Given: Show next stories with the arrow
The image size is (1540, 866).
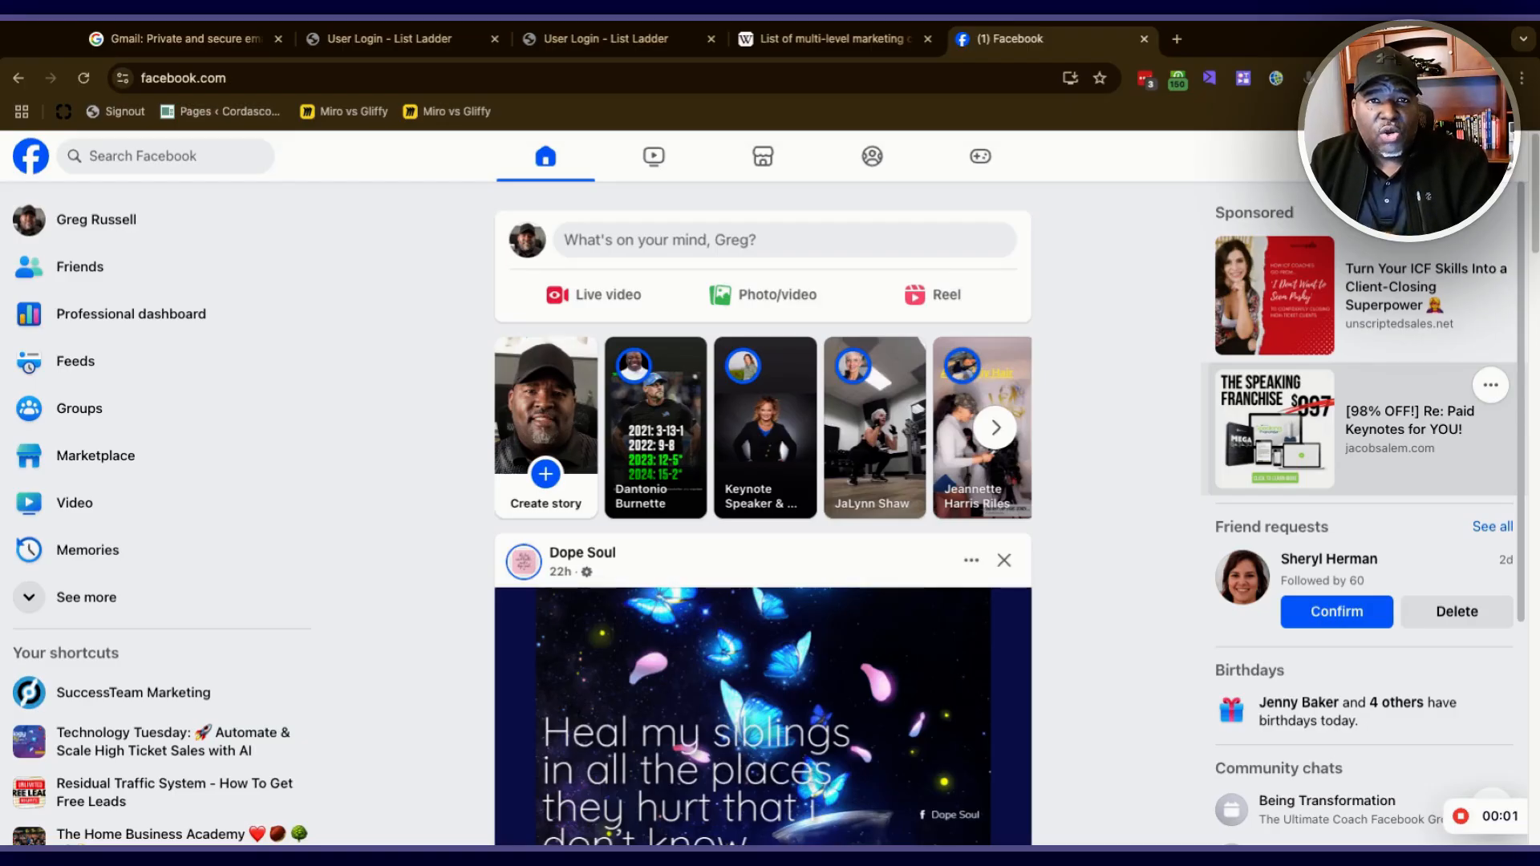Looking at the screenshot, I should [995, 427].
